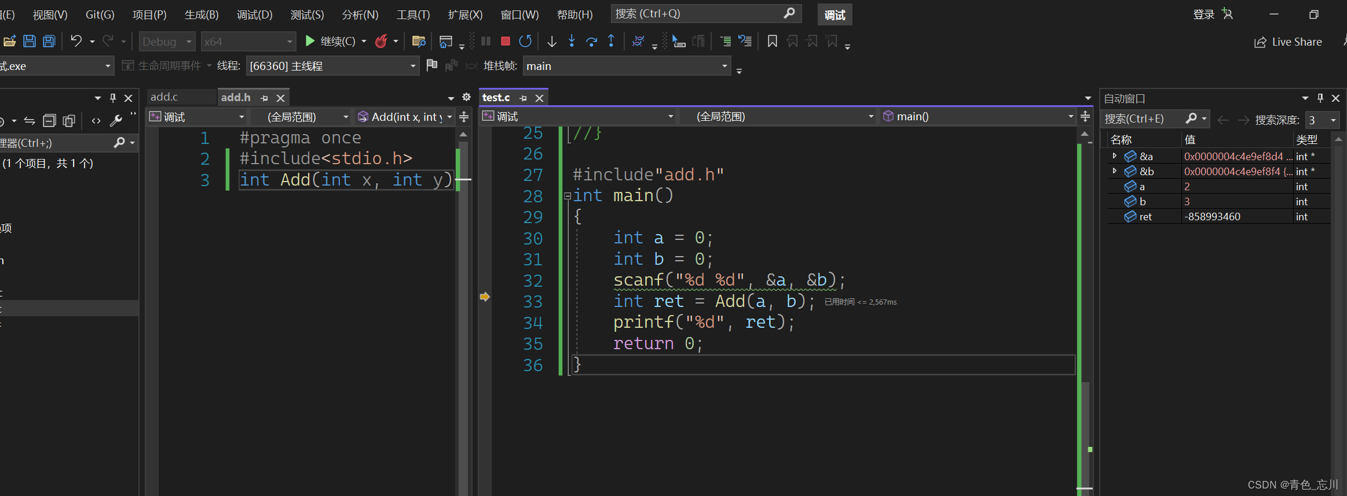Click the 继续(C) Continue button

coord(331,41)
